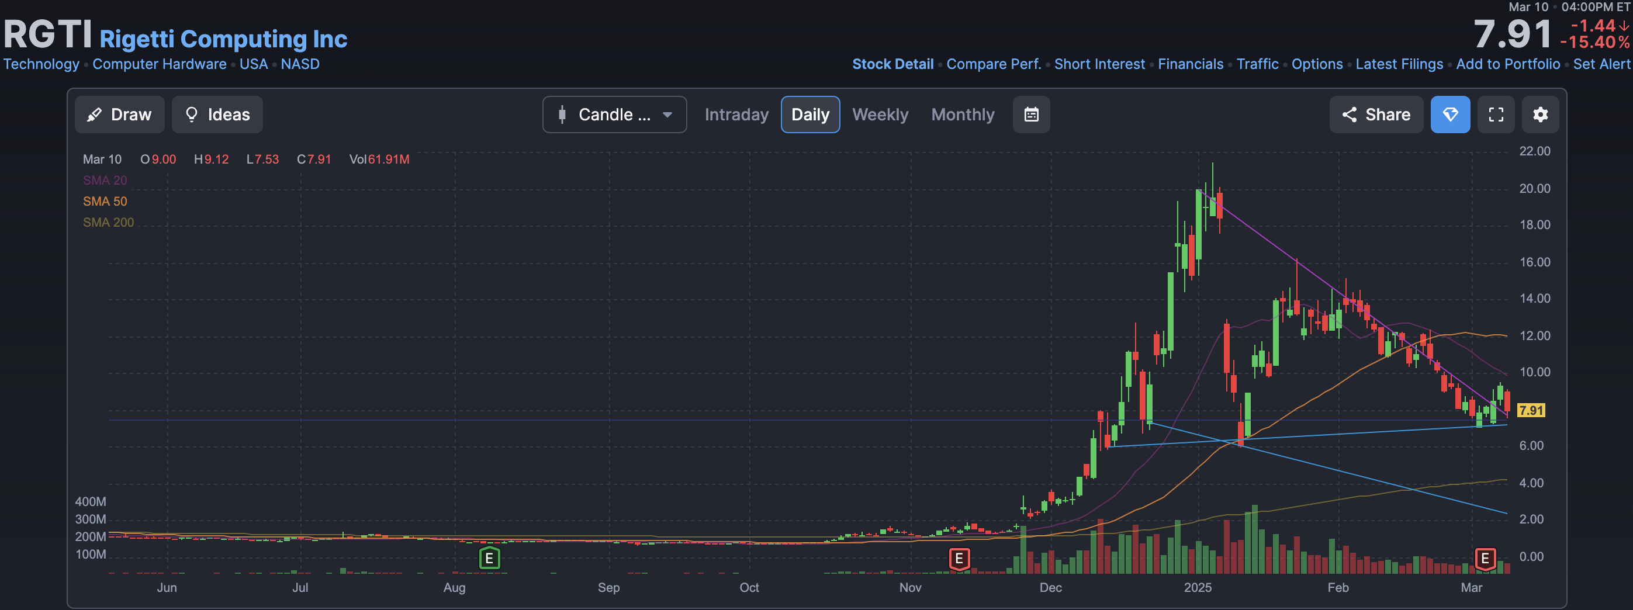The height and width of the screenshot is (610, 1633).
Task: Click the H 9.12 high value
Action: (x=211, y=160)
